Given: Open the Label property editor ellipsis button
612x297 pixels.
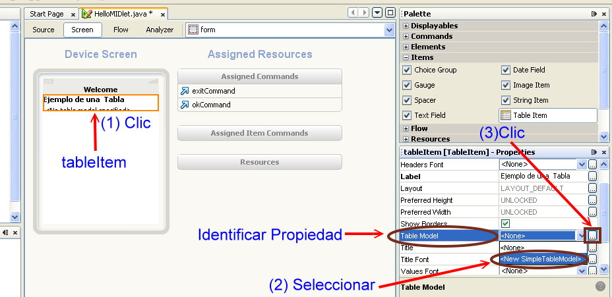Looking at the screenshot, I should 592,176.
